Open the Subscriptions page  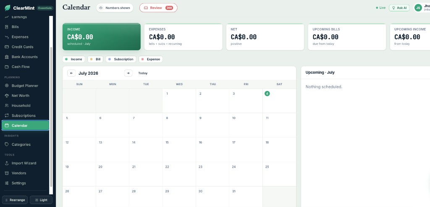pos(25,116)
